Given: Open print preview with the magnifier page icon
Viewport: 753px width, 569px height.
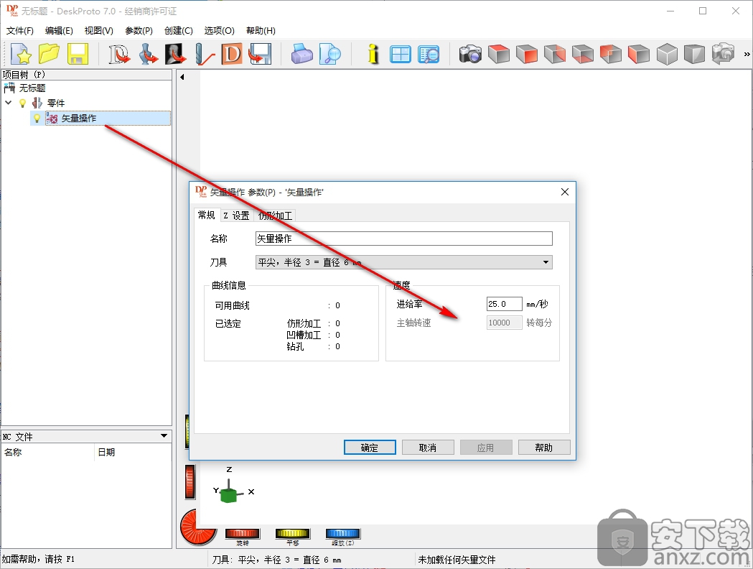Looking at the screenshot, I should click(x=330, y=54).
